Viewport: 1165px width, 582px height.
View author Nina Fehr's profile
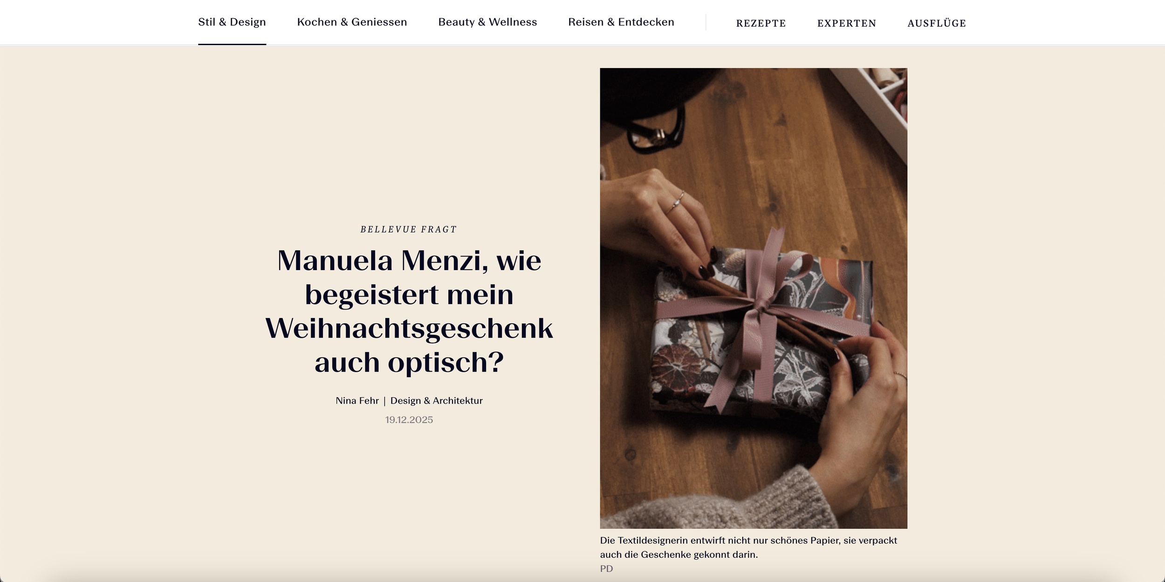click(357, 401)
